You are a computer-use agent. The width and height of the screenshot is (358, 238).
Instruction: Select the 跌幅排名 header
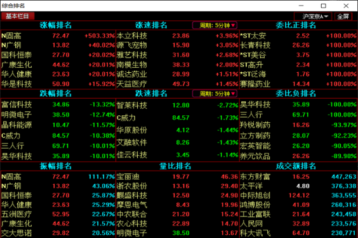56,94
